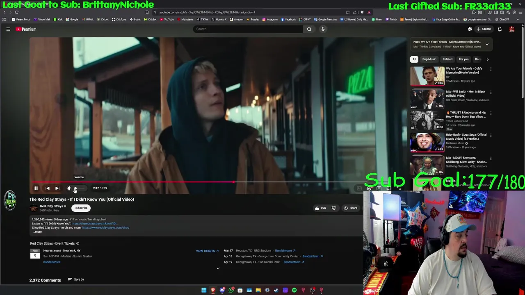525x295 pixels.
Task: Open Spotify from the taskbar
Action: tap(294, 290)
